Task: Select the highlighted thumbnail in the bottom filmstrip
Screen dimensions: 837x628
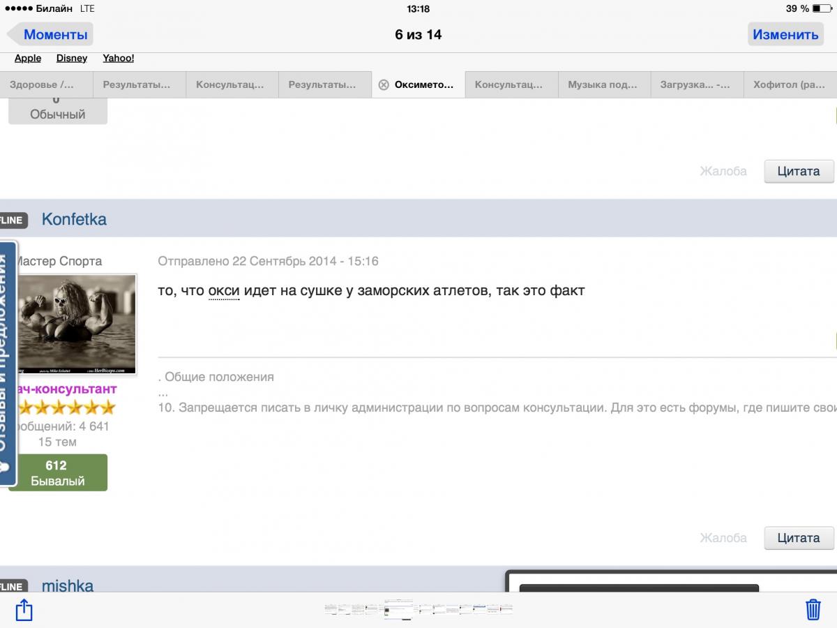Action: tap(398, 609)
